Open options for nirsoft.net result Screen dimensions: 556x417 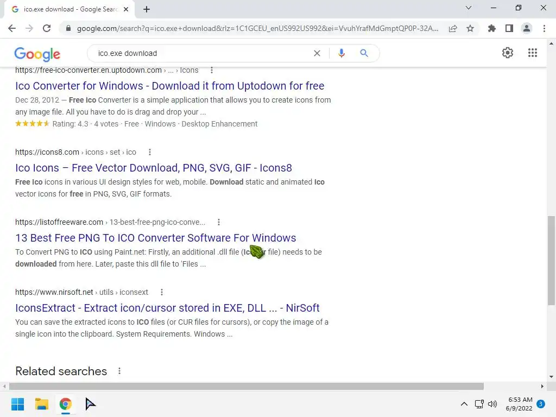coord(162,292)
